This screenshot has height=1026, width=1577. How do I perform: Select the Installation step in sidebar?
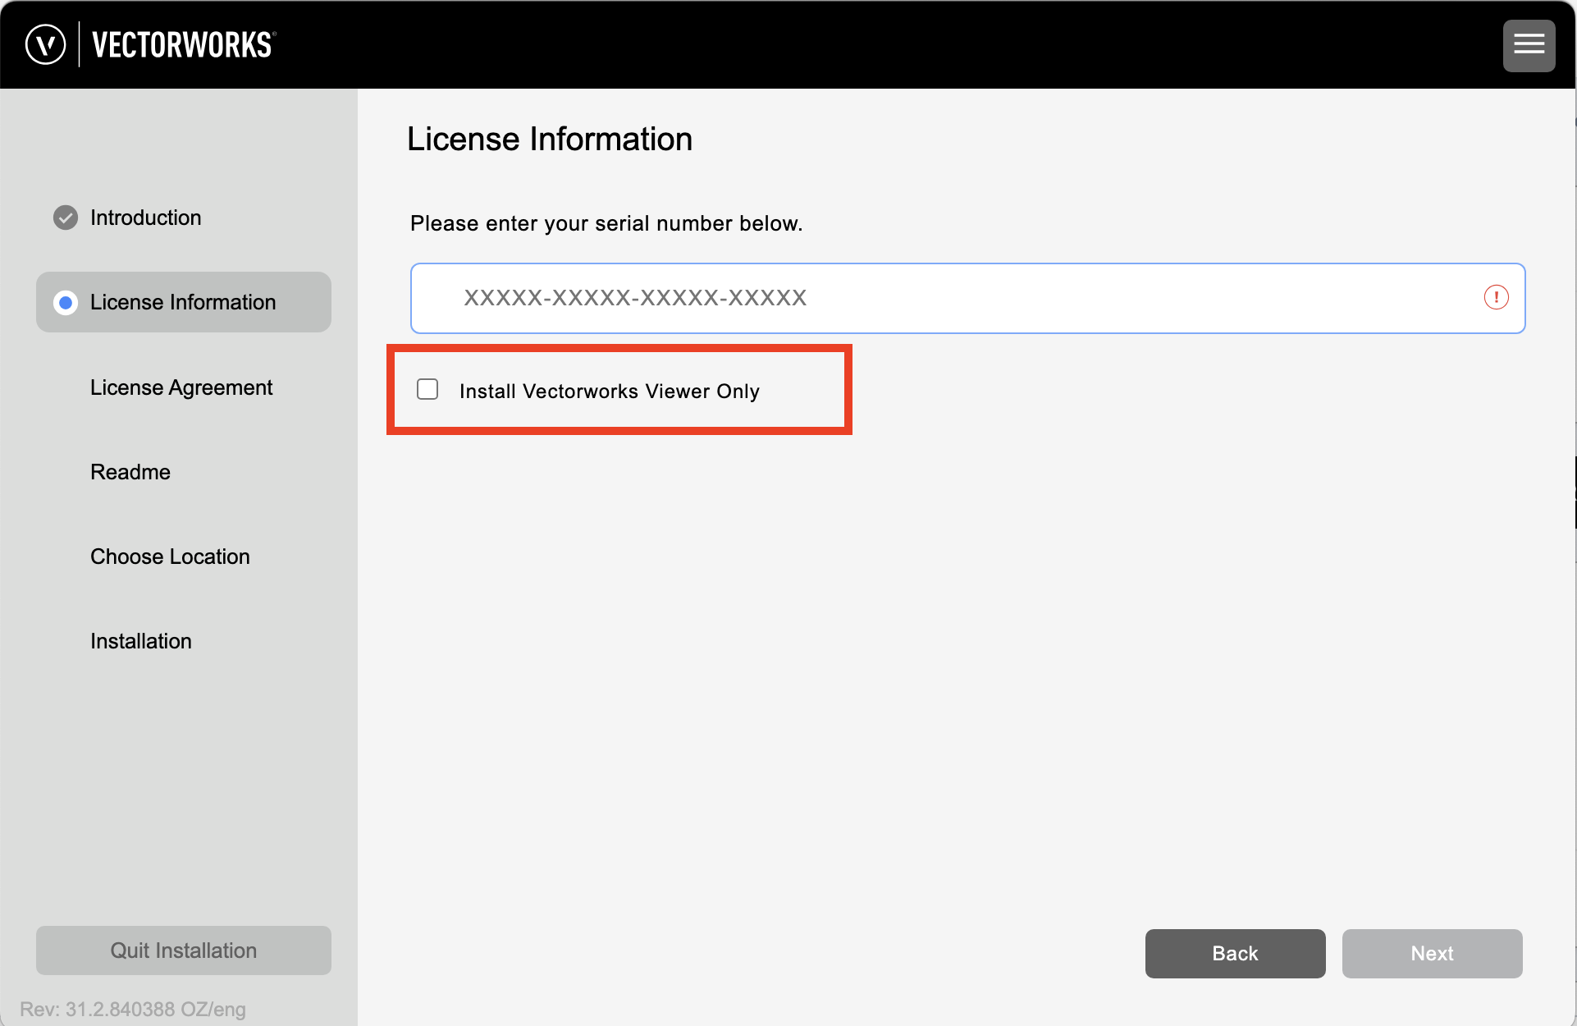tap(141, 641)
